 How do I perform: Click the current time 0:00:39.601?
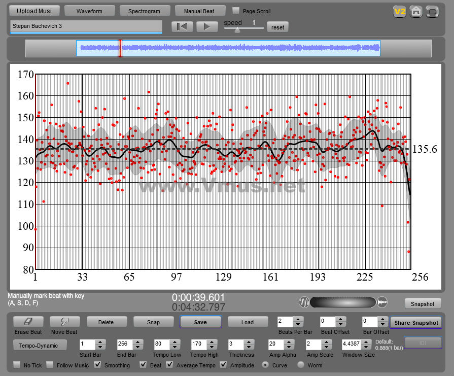198,297
